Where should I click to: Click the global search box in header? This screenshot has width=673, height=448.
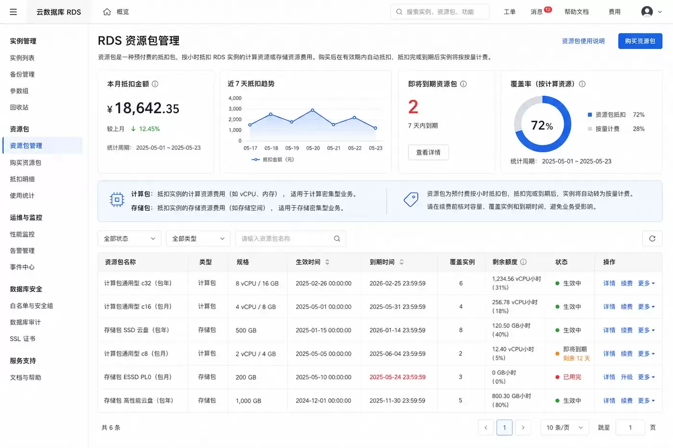click(x=440, y=12)
